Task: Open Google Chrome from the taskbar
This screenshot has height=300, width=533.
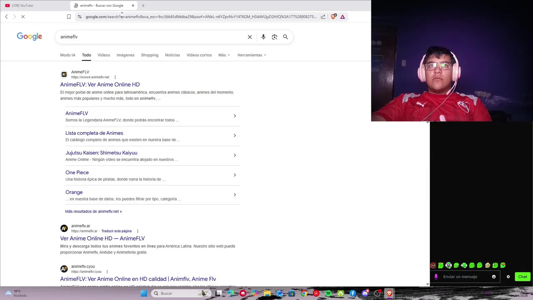Action: coord(304,293)
